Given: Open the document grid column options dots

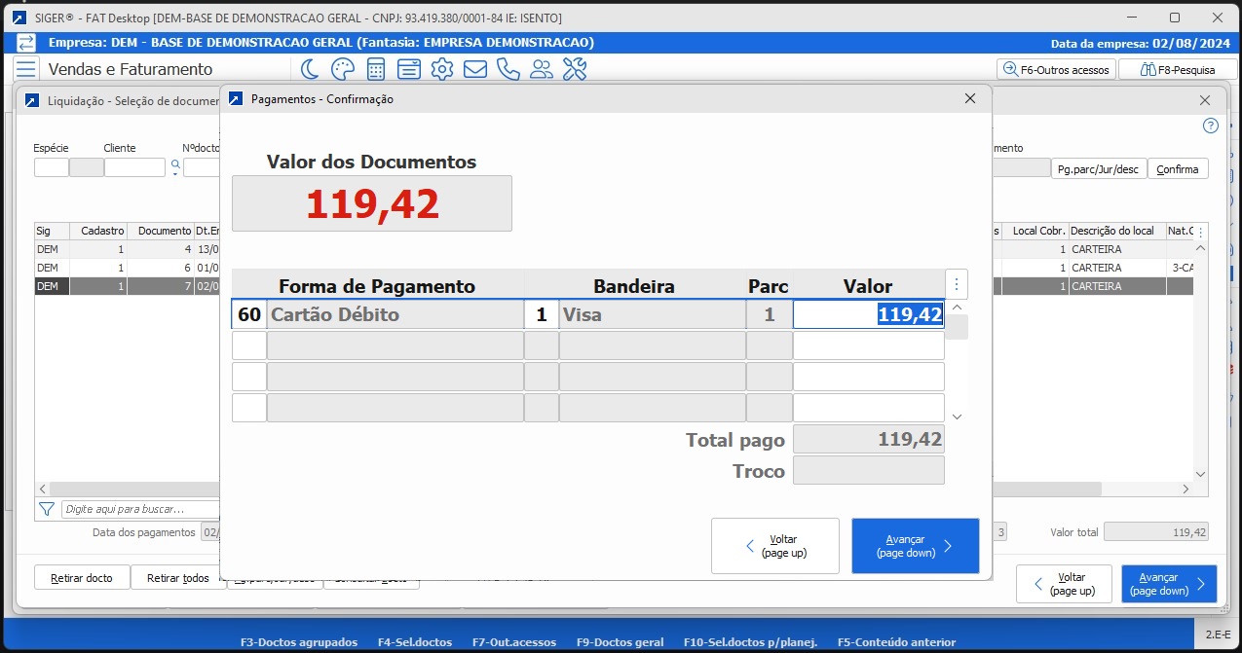Looking at the screenshot, I should 1200,233.
